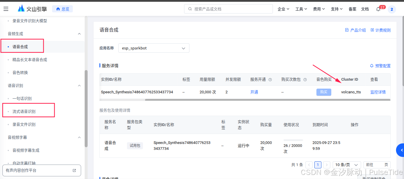Open the 监控详情 link
This screenshot has width=404, height=179.
tap(378, 92)
